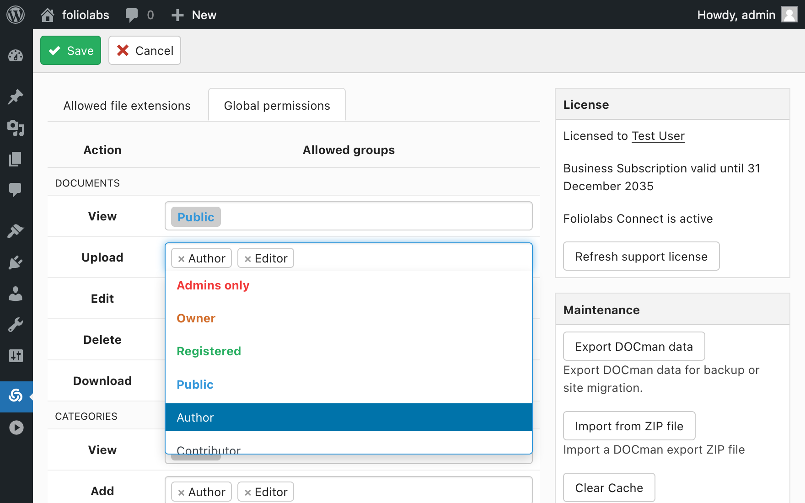Open Pages sidebar icon
This screenshot has width=805, height=503.
(x=16, y=159)
